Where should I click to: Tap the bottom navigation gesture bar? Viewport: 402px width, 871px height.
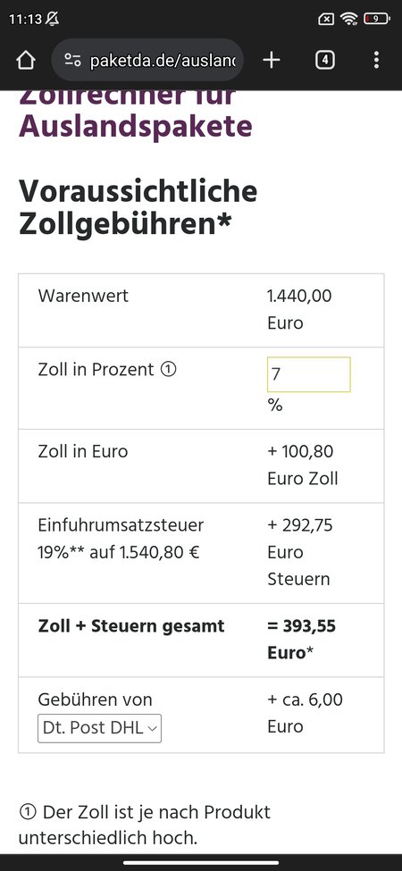tap(201, 863)
